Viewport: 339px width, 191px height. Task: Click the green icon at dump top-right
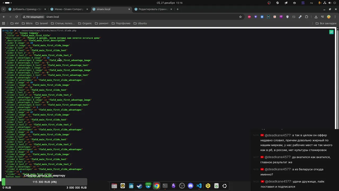coord(331,32)
